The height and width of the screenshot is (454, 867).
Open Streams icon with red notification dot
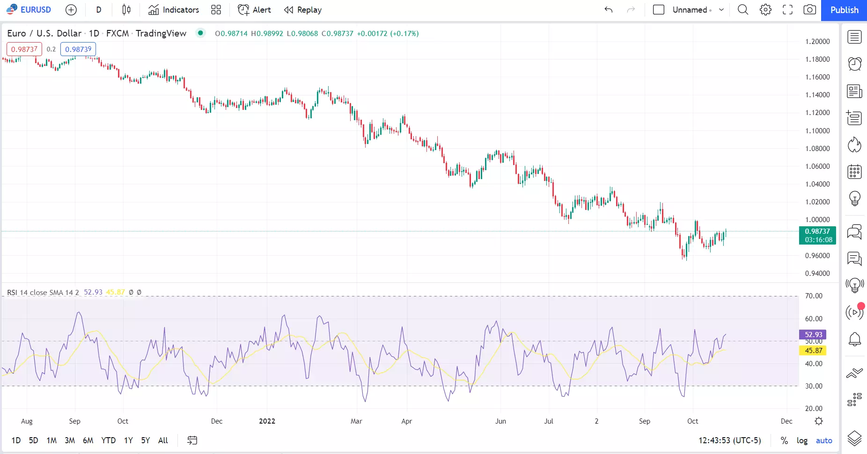[854, 312]
